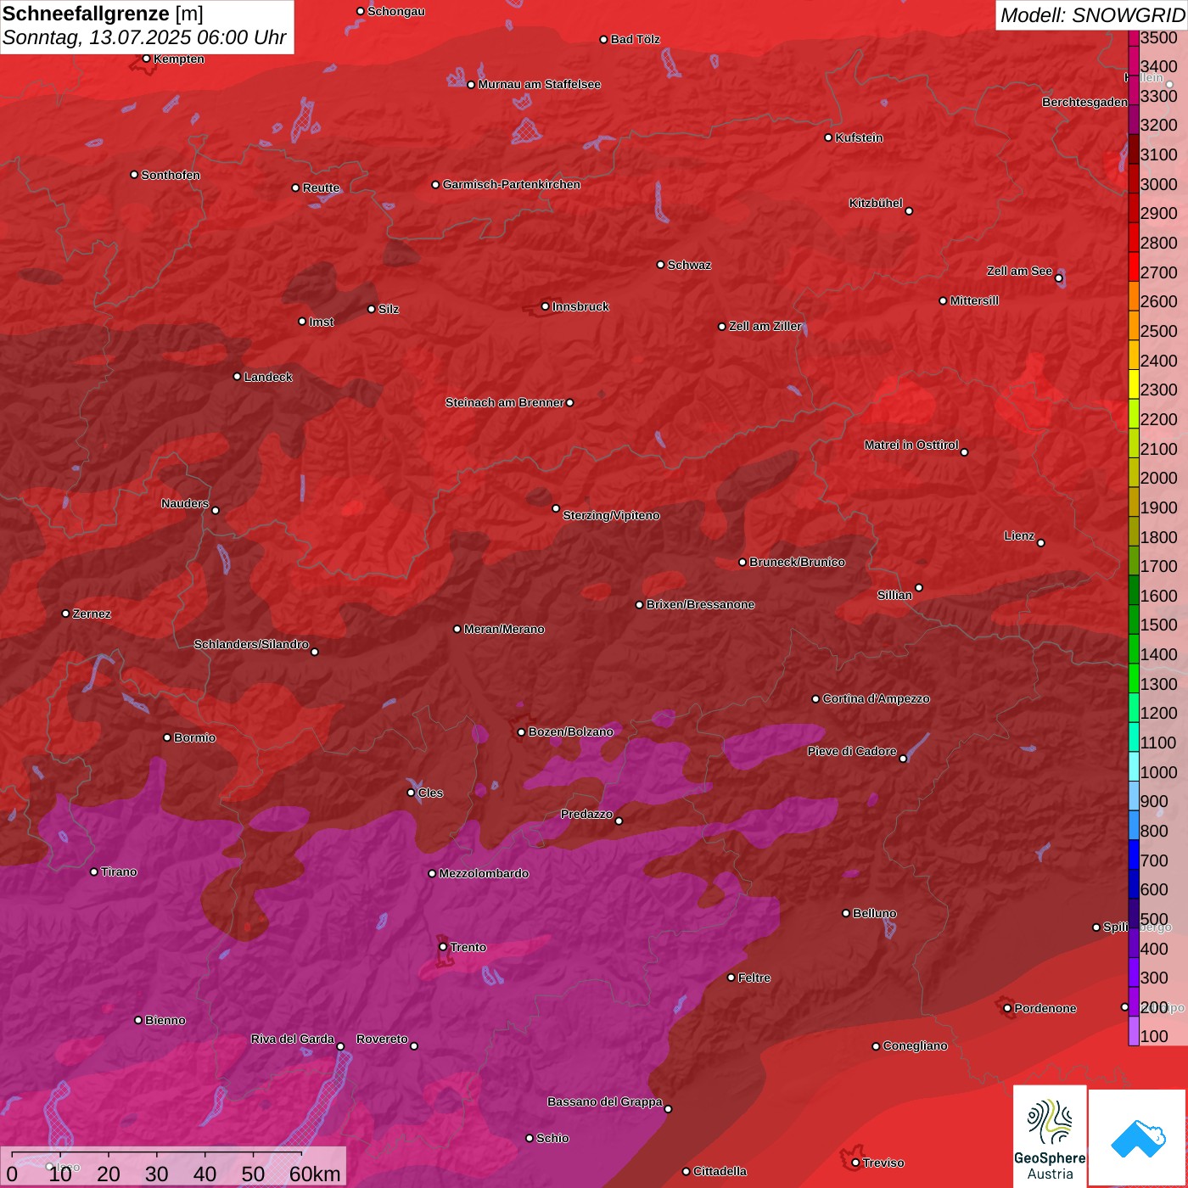This screenshot has width=1188, height=1188.
Task: Click the Mittersill label
Action: pos(975,300)
